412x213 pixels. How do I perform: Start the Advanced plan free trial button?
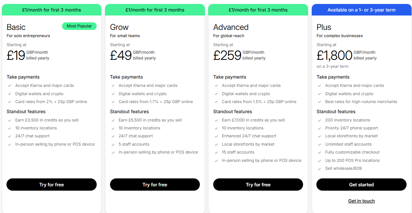pyautogui.click(x=258, y=185)
